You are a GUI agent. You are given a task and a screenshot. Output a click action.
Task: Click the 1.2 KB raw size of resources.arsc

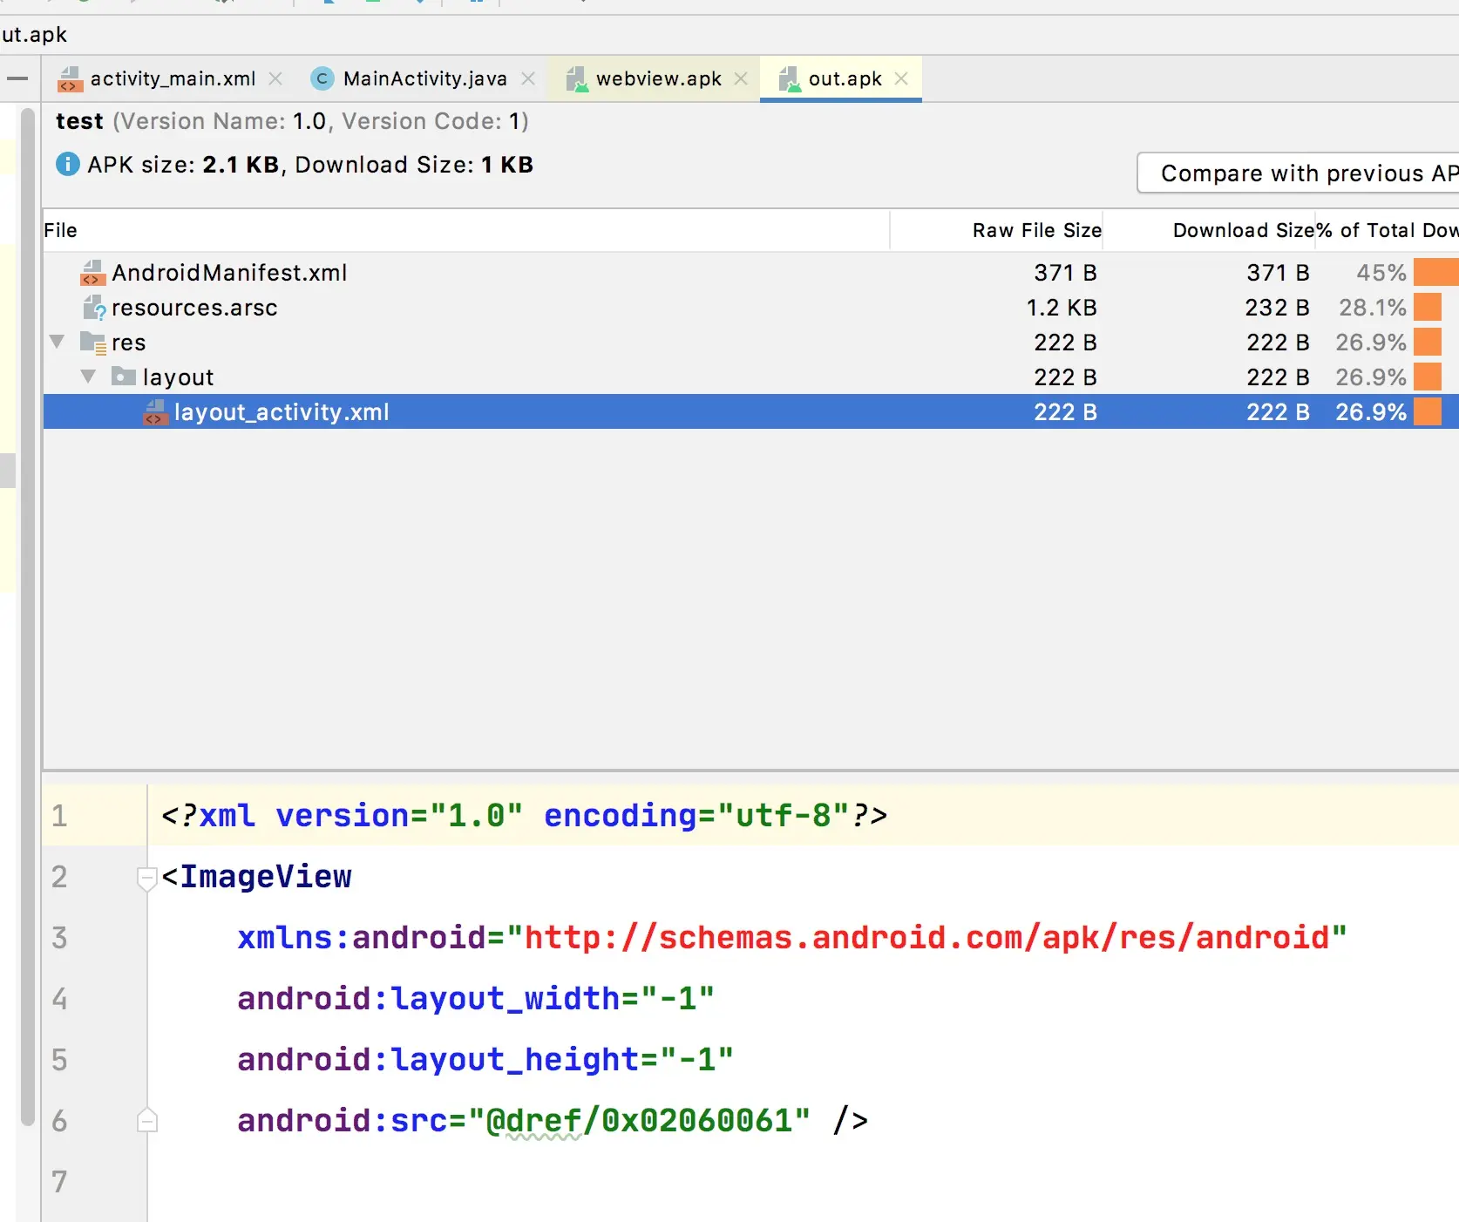tap(1062, 308)
